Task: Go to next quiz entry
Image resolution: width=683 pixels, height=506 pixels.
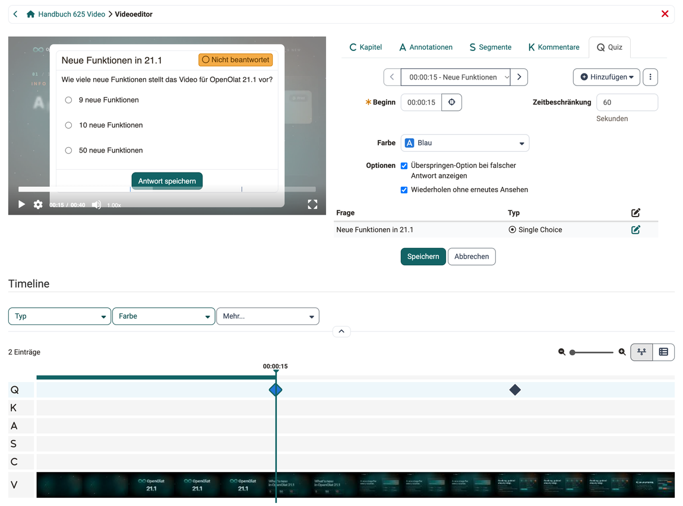Action: (519, 77)
